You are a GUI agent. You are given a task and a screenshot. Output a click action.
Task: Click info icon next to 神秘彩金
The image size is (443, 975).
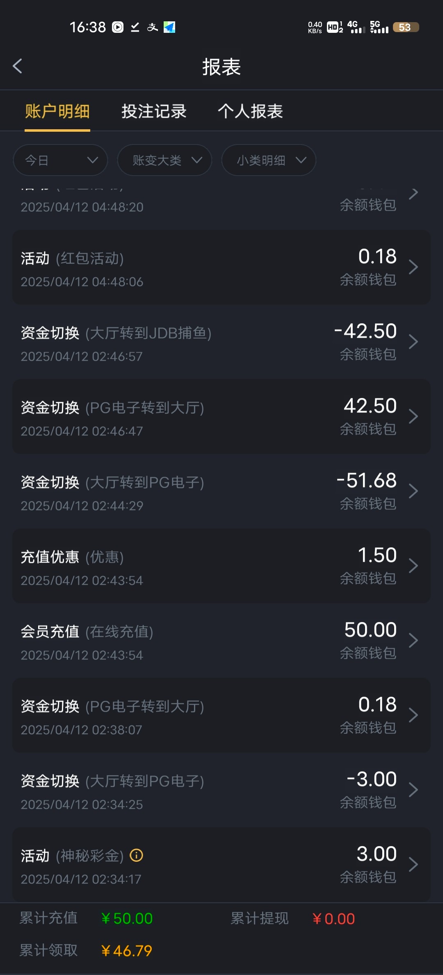coord(136,856)
